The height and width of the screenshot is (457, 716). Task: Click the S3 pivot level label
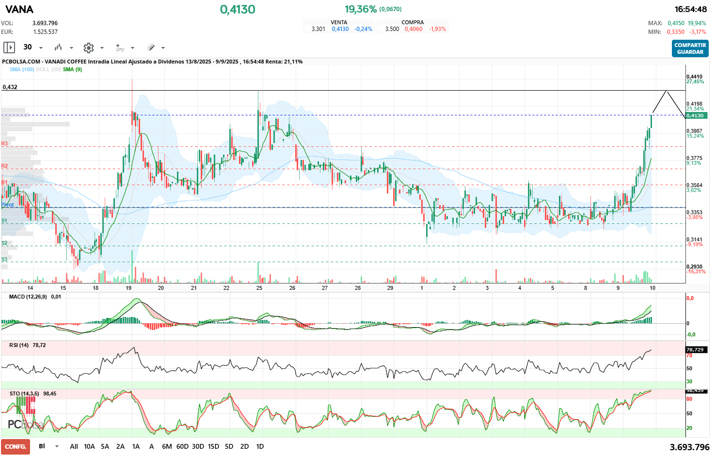4,259
